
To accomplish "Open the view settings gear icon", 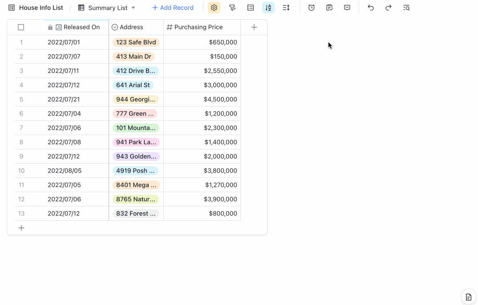I will pyautogui.click(x=214, y=8).
